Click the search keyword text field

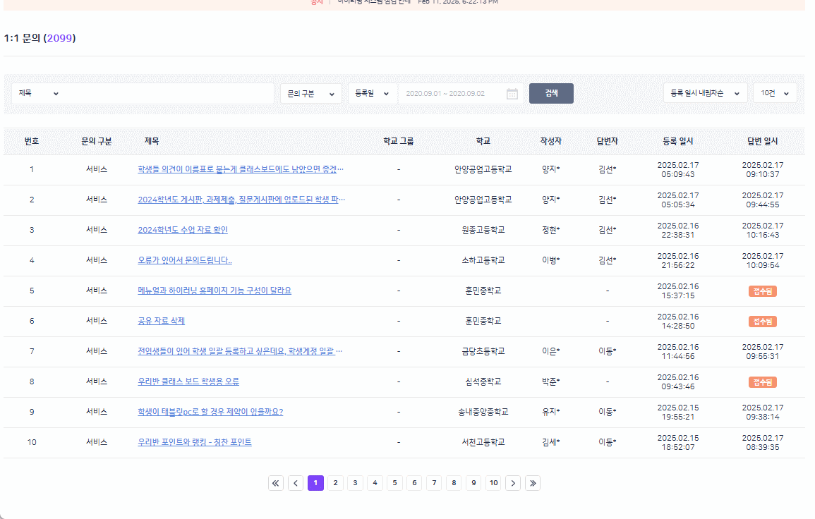[x=169, y=94]
